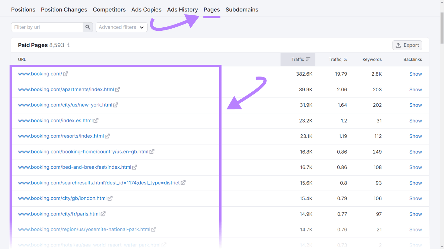Click the info icon beside Paid Pages count
The height and width of the screenshot is (249, 444).
68,45
